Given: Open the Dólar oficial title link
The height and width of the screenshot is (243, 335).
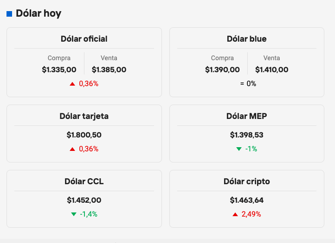Looking at the screenshot, I should point(84,39).
